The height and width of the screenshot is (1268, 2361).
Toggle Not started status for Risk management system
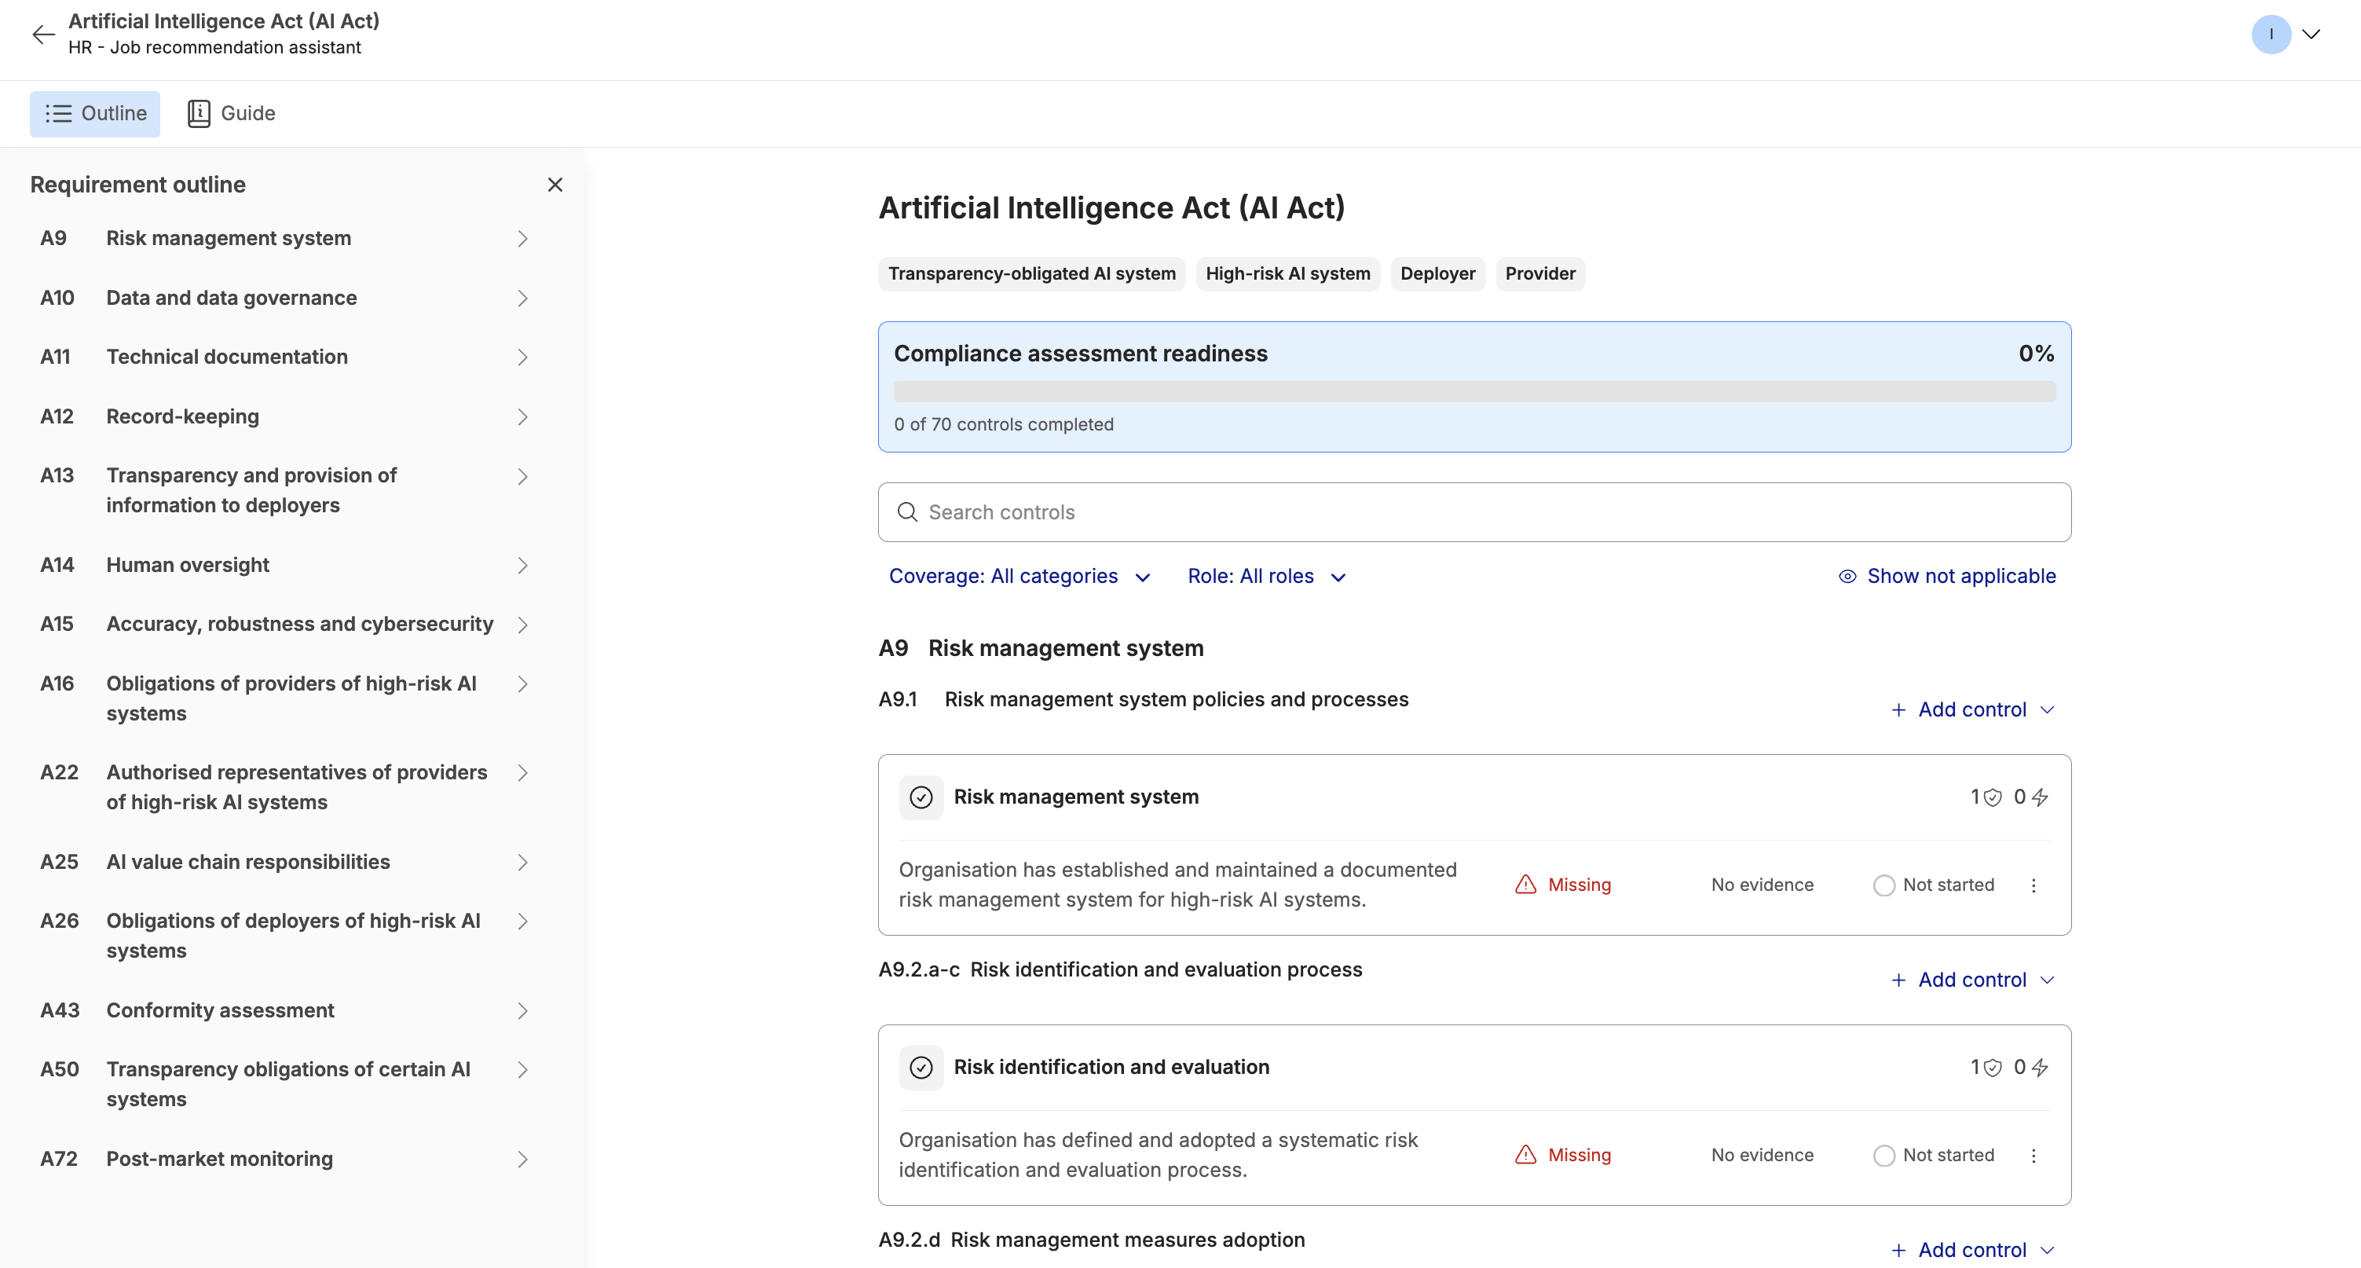tap(1933, 885)
